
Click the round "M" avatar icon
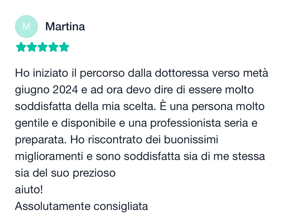click(26, 26)
